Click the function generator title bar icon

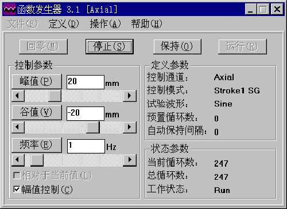pos(9,9)
